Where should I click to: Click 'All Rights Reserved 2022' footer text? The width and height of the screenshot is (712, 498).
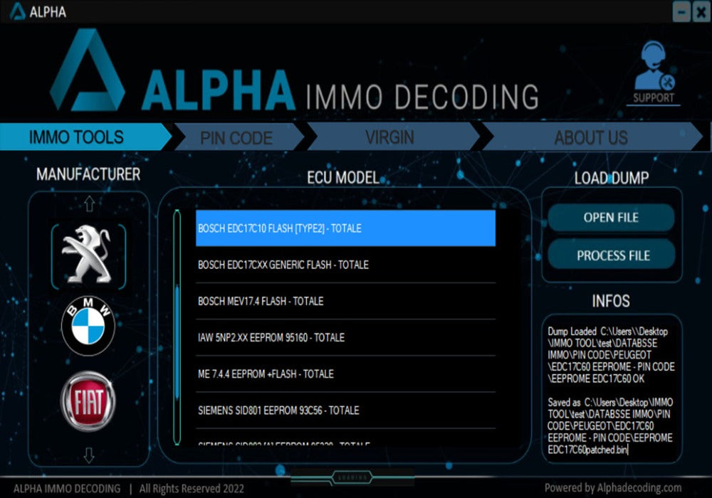192,489
